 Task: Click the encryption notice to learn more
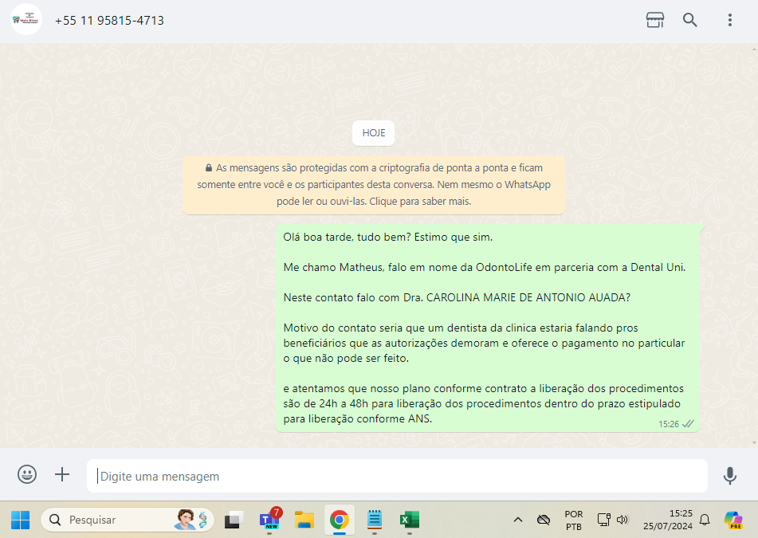tap(374, 185)
